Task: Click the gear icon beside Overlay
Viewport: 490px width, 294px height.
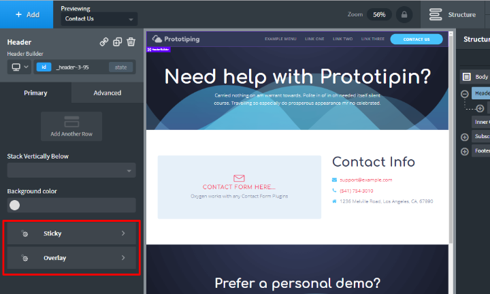Action: coord(24,258)
